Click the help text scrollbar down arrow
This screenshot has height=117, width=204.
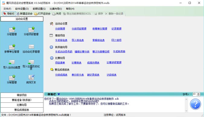pyautogui.click(x=186, y=111)
